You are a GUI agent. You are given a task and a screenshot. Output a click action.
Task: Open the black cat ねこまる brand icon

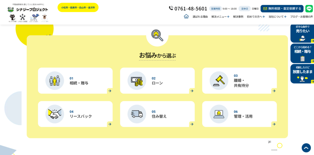coord(13,18)
